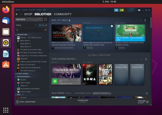Open the Spiele menu

(x=39, y=10)
